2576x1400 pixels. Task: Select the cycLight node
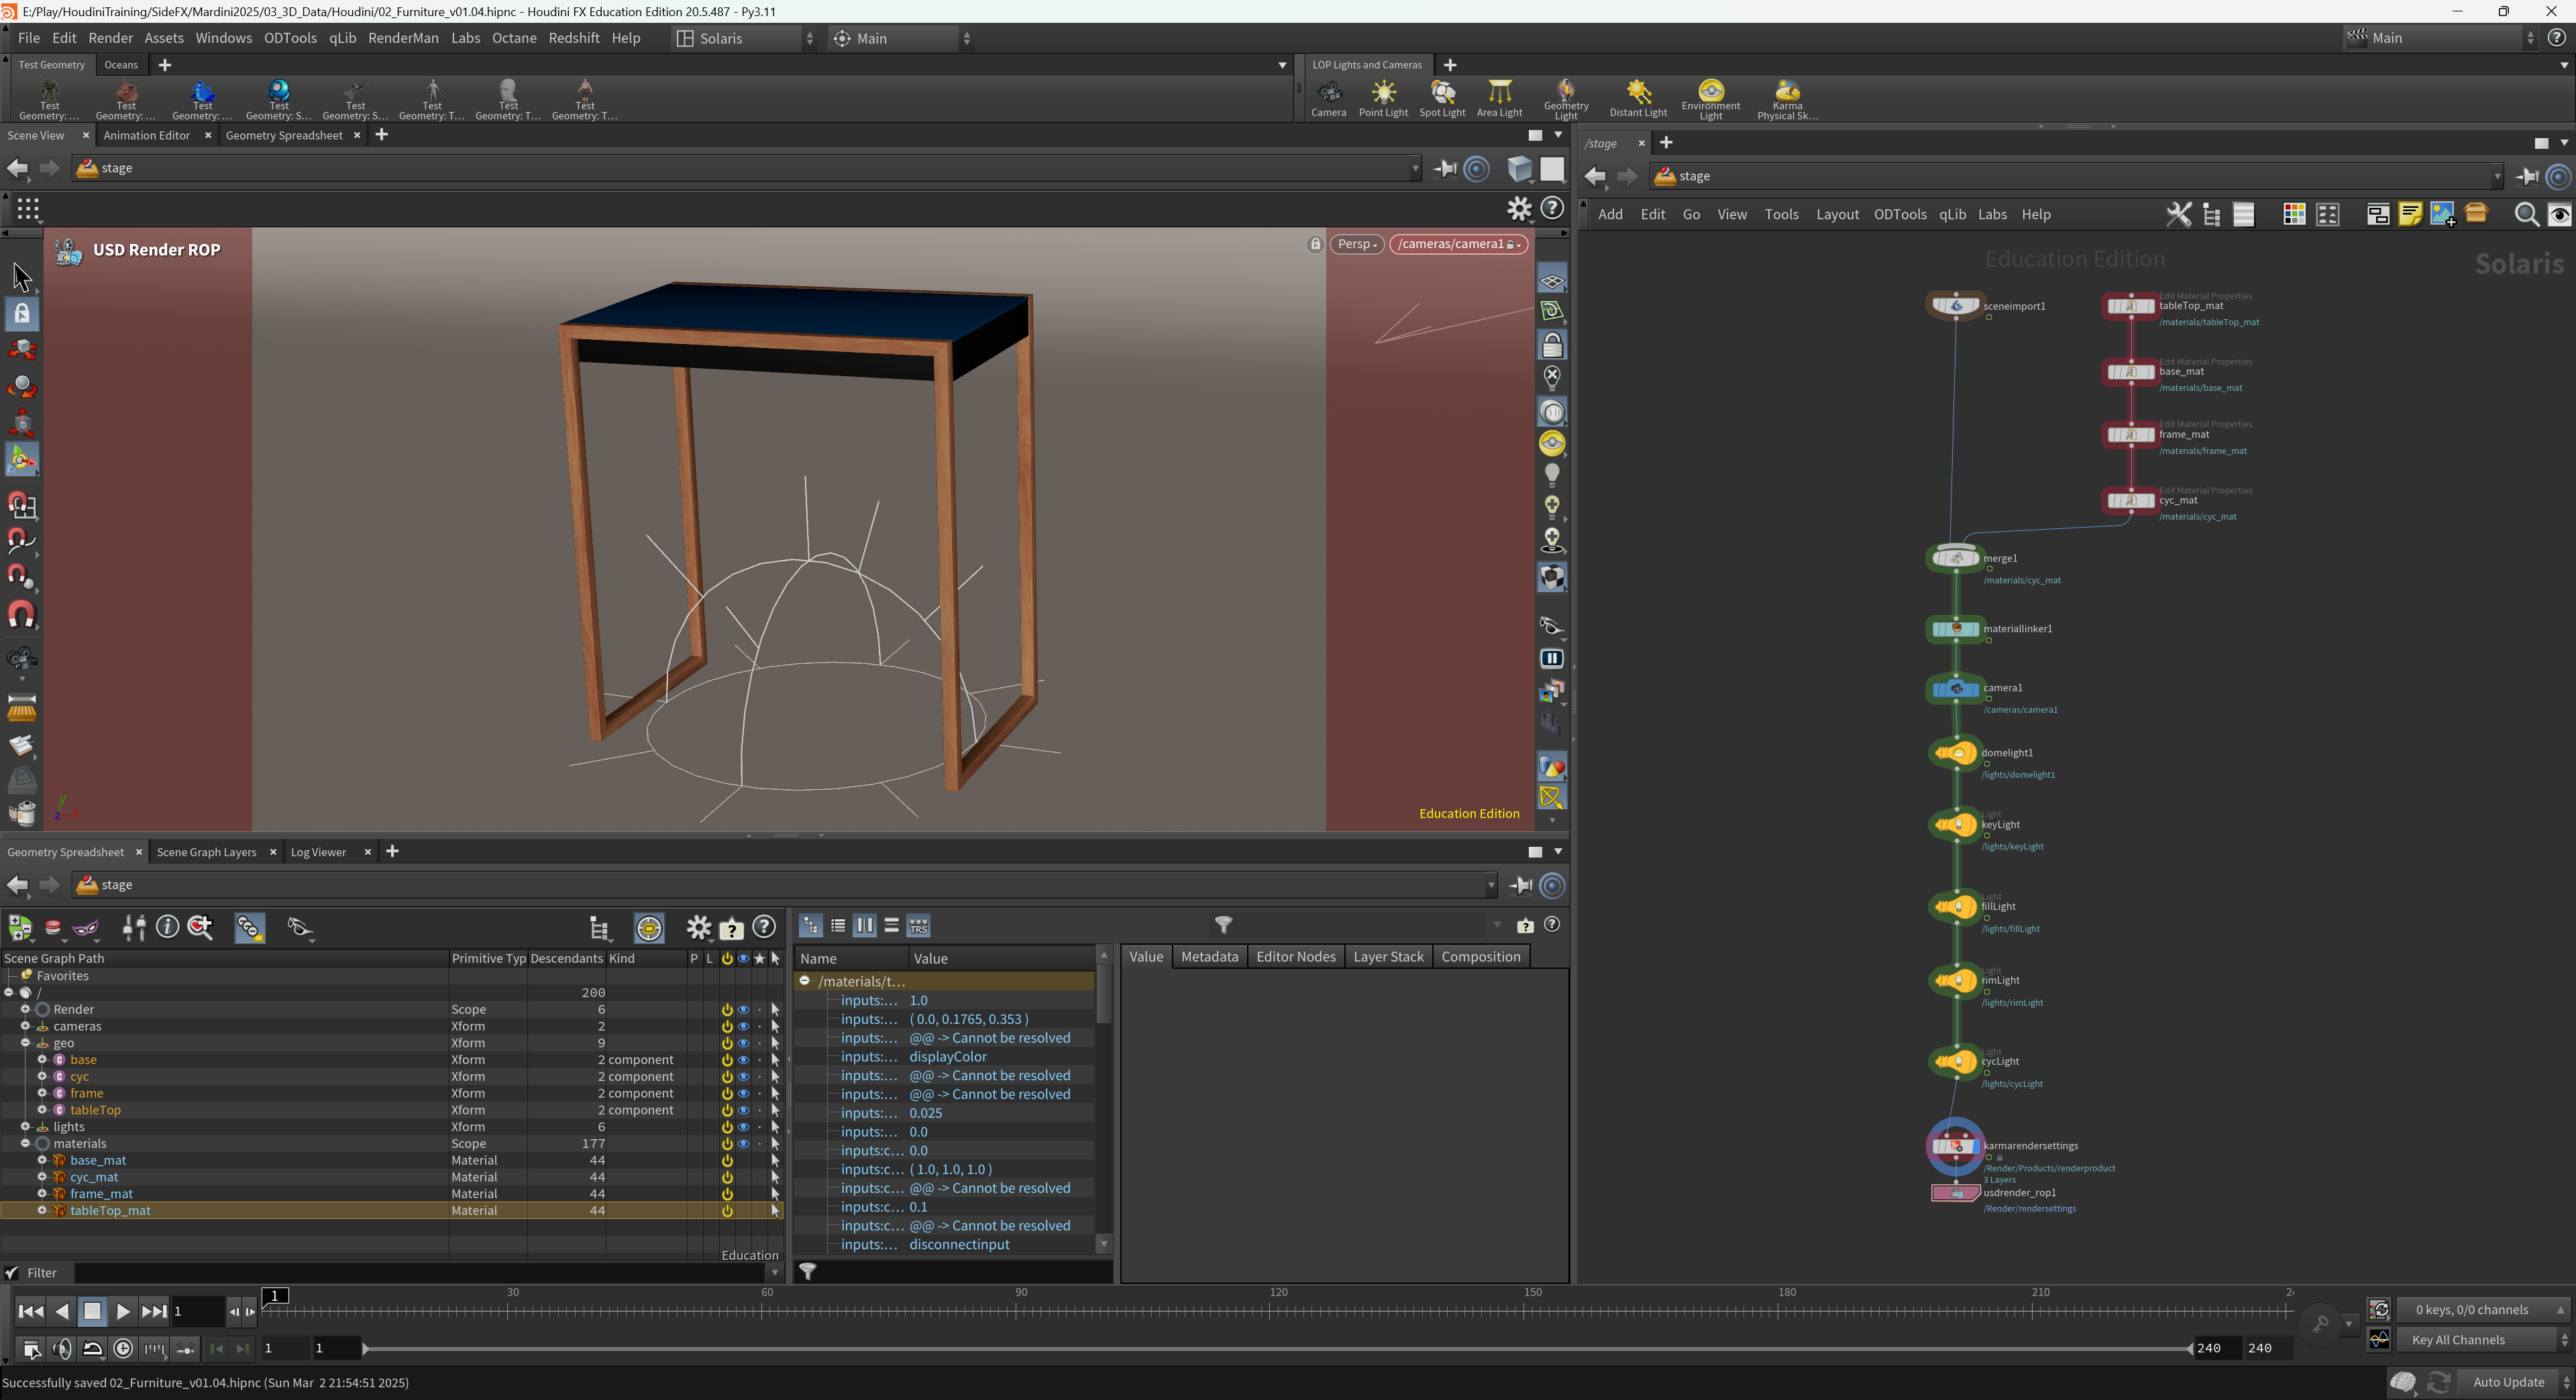point(1955,1061)
